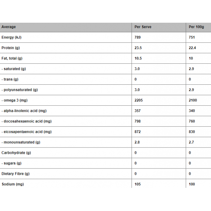Select the Sodium (mg) row label
Image resolution: width=211 pixels, height=211 pixels.
tap(13, 184)
